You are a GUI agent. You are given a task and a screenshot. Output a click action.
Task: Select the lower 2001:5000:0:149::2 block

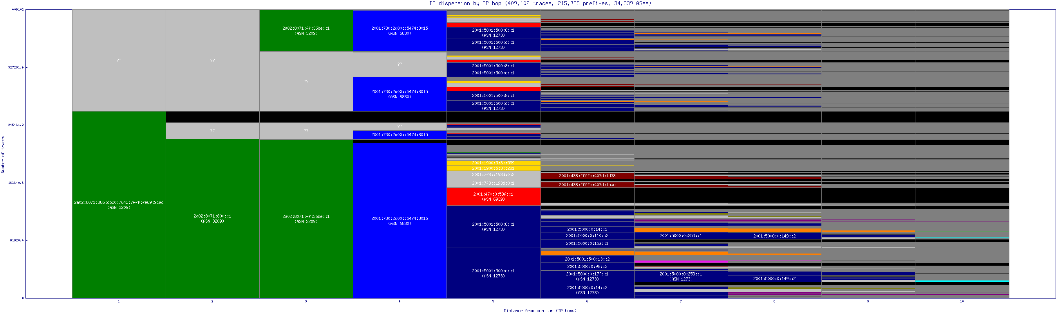(775, 279)
